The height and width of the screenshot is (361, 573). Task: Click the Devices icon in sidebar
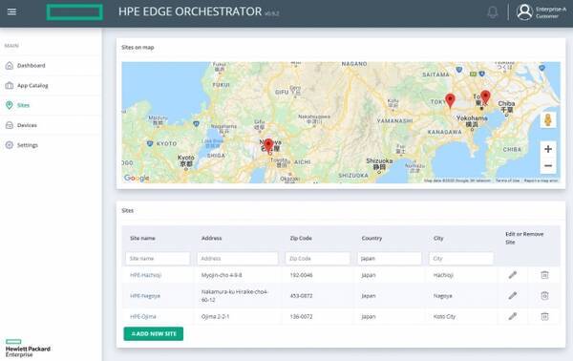coord(10,125)
